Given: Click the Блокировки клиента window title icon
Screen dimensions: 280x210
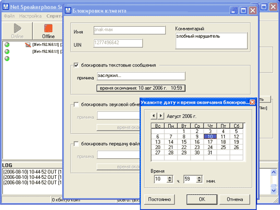Looking at the screenshot, I should coord(68,10).
